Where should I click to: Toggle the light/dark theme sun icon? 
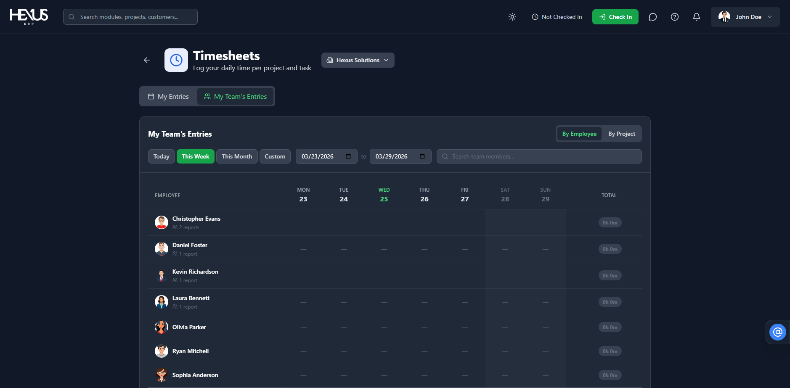pyautogui.click(x=512, y=17)
